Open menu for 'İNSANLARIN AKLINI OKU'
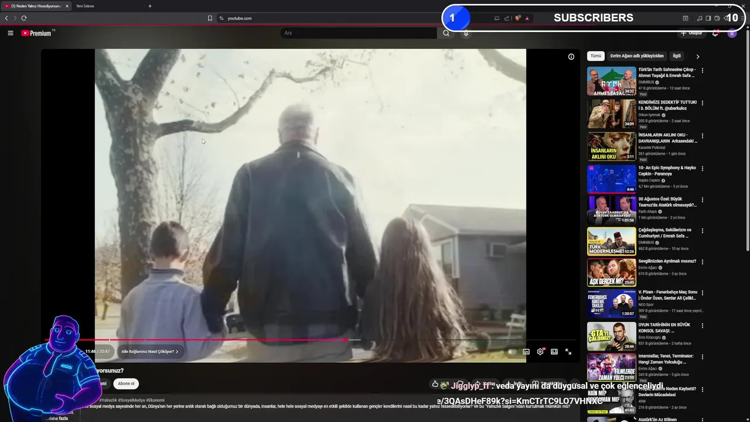 pyautogui.click(x=702, y=136)
